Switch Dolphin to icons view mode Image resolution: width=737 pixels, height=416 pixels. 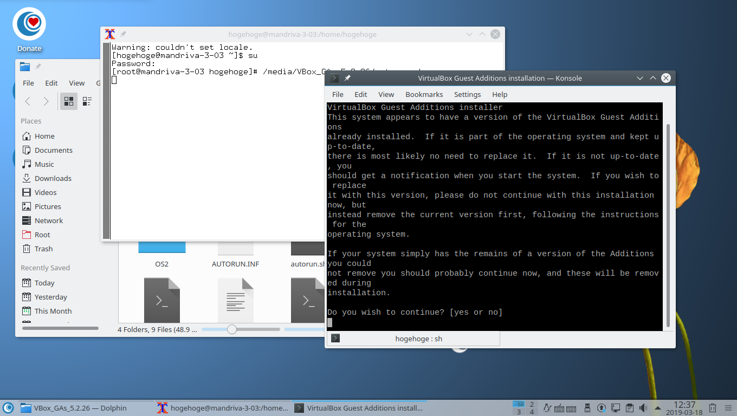[x=69, y=101]
